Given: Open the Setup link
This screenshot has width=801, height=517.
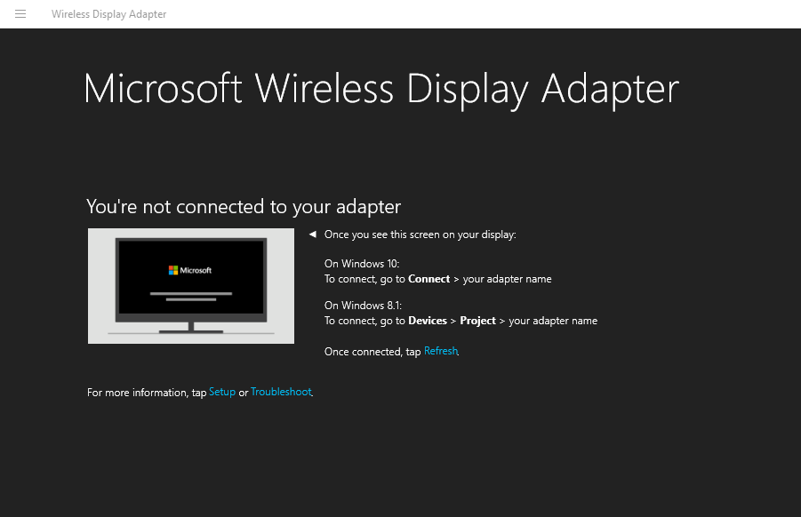Looking at the screenshot, I should [222, 392].
